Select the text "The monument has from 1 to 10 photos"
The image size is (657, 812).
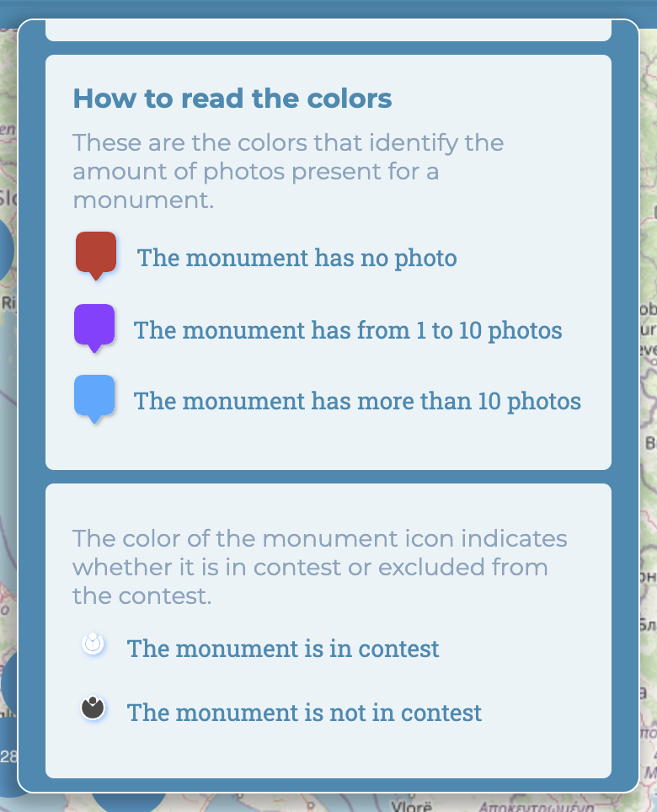pyautogui.click(x=348, y=330)
